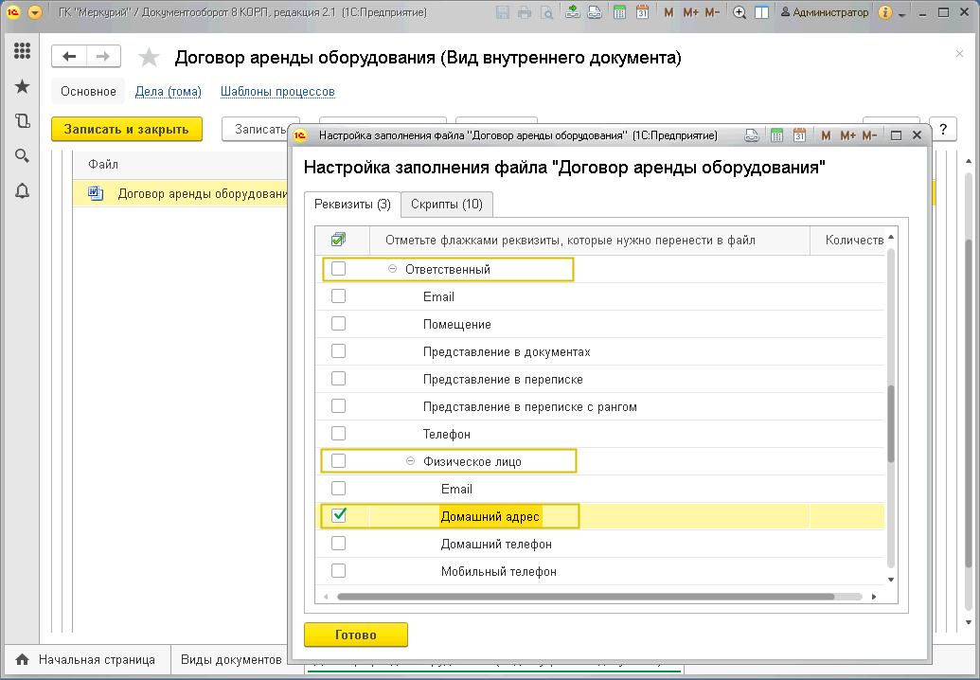Open search magnifier in left sidebar
The image size is (980, 680).
coord(22,155)
